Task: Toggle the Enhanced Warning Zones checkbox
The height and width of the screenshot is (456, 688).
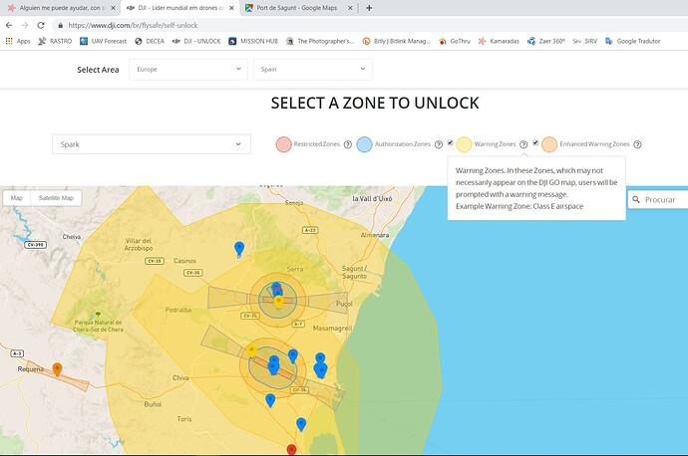Action: (x=535, y=142)
